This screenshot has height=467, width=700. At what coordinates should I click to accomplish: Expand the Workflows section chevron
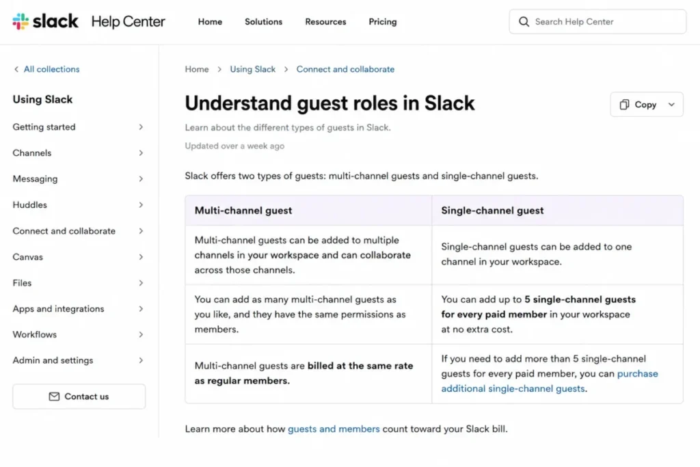pyautogui.click(x=141, y=335)
